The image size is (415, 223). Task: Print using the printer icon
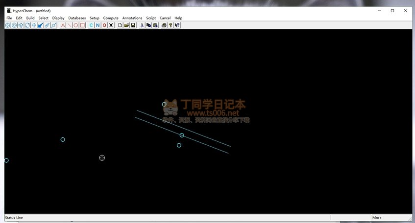click(164, 25)
